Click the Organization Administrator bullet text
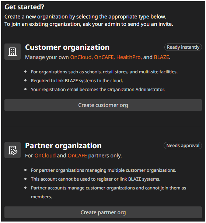Image resolution: width=206 pixels, height=223 pixels. coord(98,90)
